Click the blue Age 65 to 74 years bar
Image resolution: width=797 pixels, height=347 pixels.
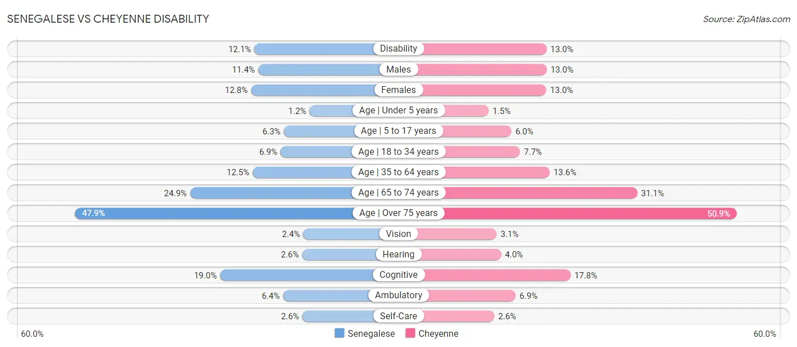coord(271,193)
